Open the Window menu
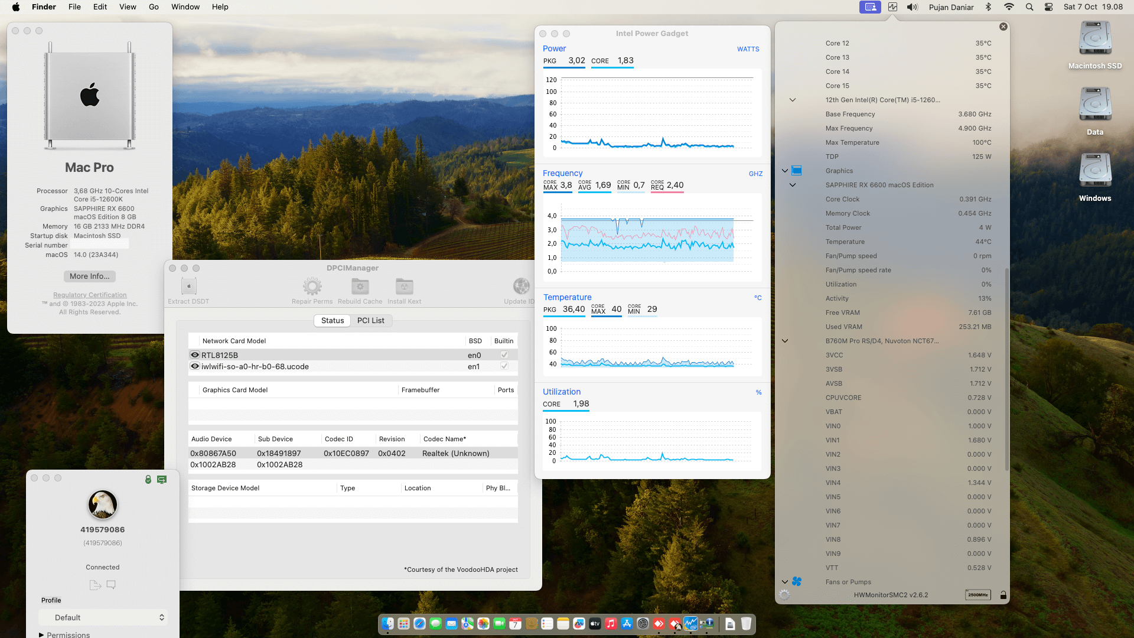Viewport: 1134px width, 638px height. coord(185,7)
